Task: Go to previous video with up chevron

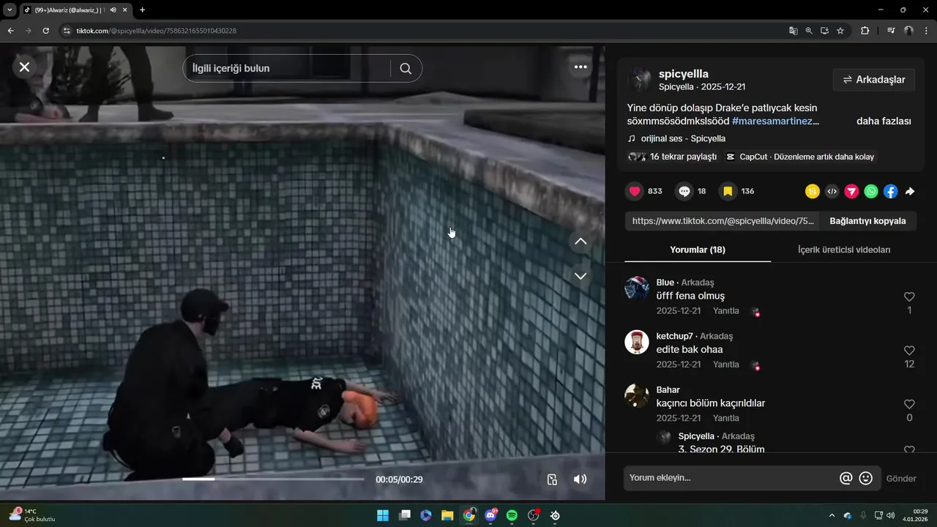Action: tap(581, 242)
